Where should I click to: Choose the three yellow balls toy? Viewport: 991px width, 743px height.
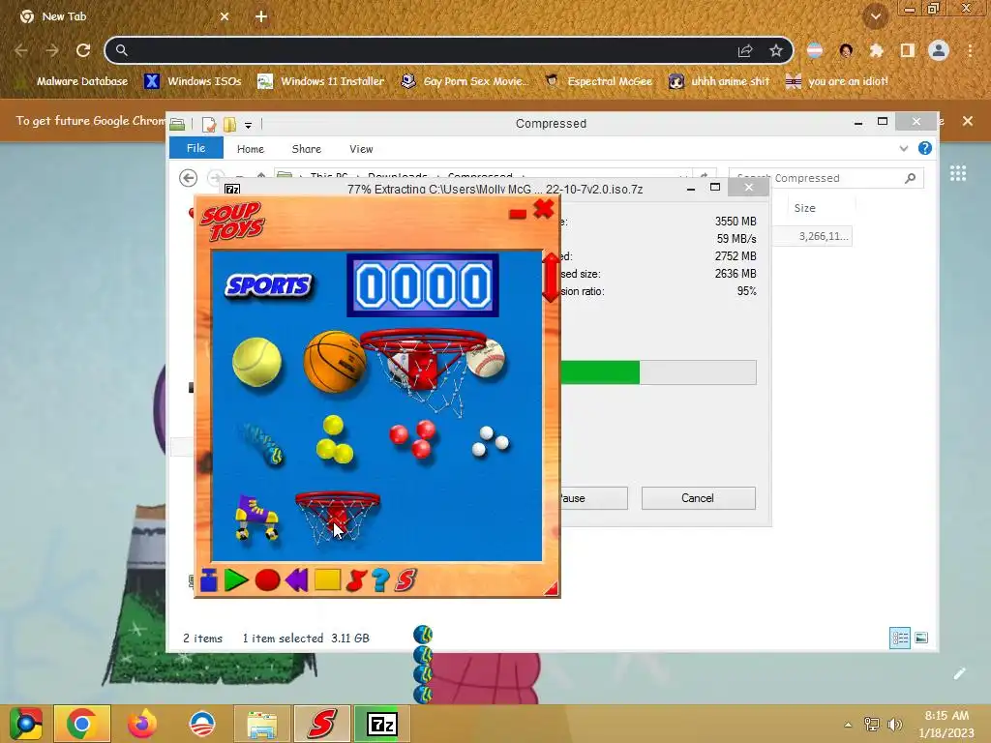tap(334, 440)
